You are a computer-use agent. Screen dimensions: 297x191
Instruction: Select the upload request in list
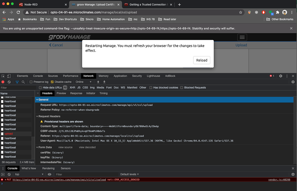click(x=9, y=134)
